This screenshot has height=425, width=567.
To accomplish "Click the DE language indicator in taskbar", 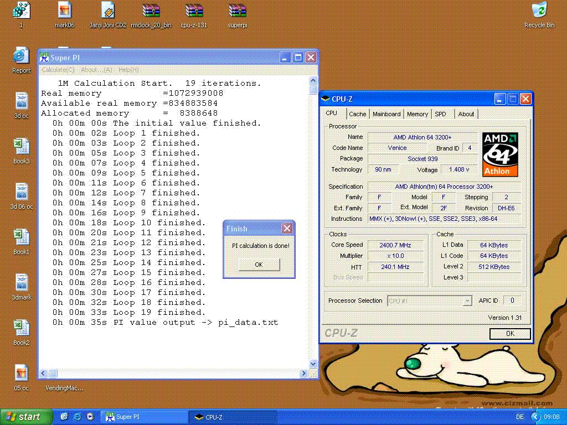I will (519, 417).
